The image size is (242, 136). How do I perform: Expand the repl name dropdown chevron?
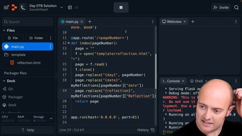pos(62,8)
